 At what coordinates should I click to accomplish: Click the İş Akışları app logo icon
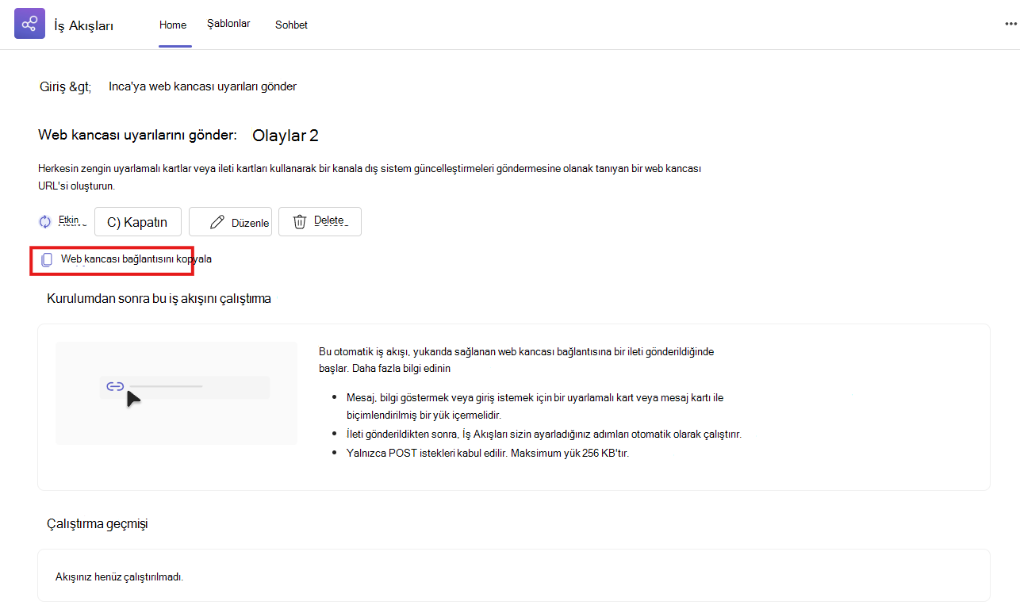point(29,24)
